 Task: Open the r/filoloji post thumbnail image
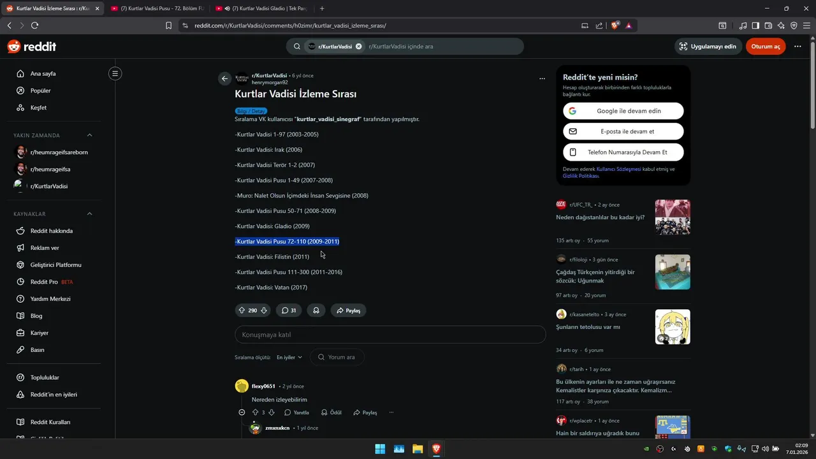tap(673, 272)
